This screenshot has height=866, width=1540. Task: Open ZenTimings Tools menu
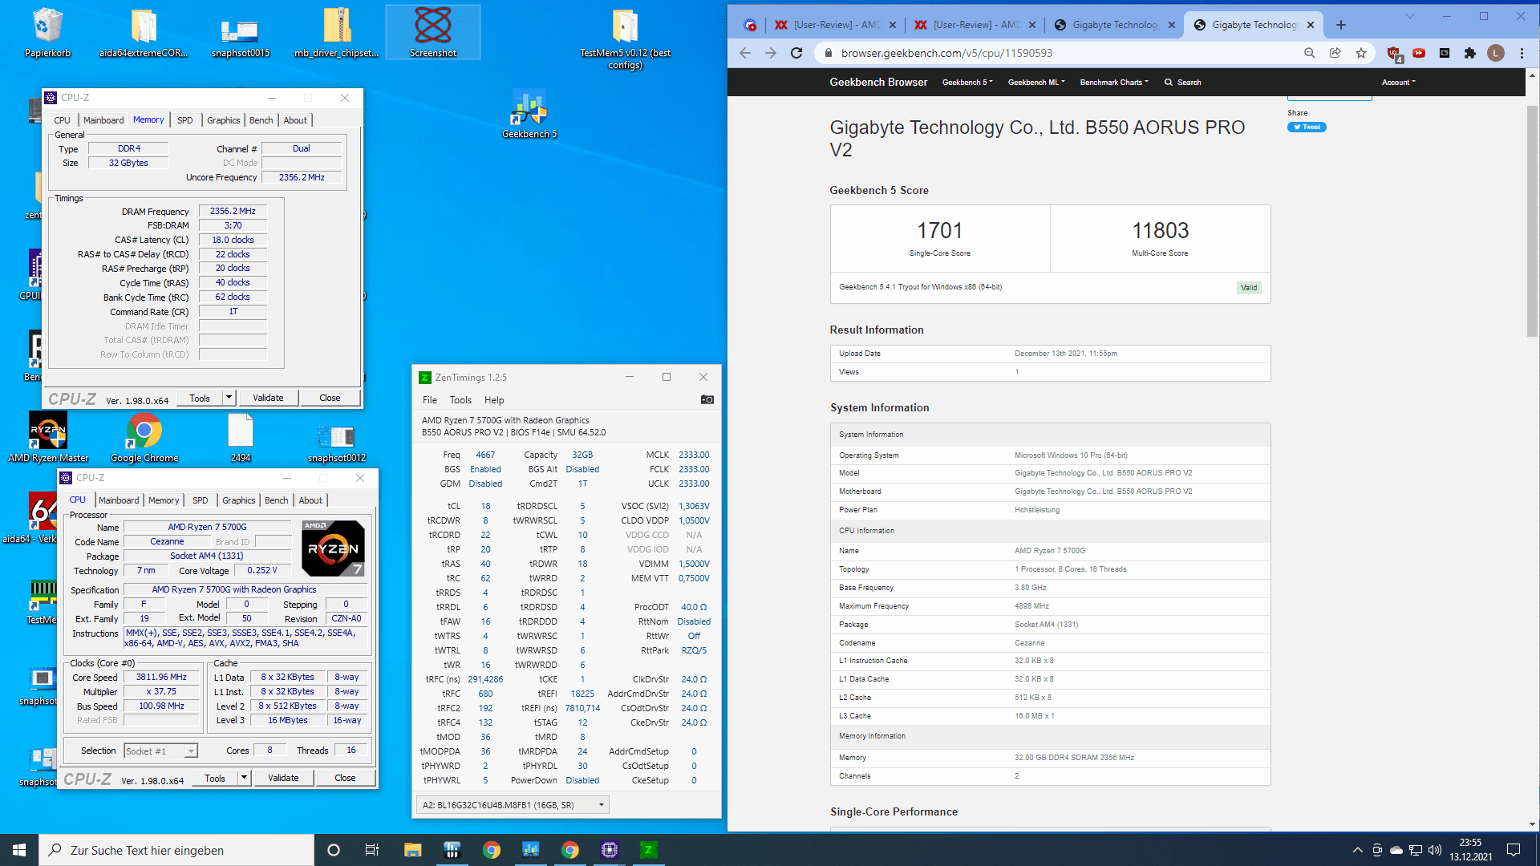pos(460,400)
